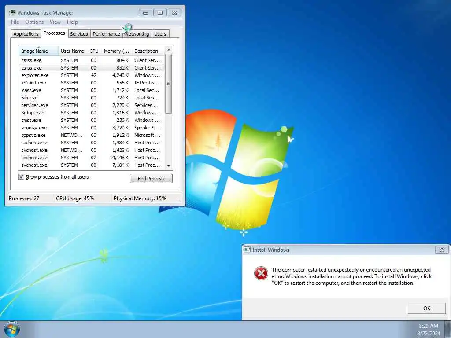451x338 pixels.
Task: Sort by Image Name column header
Action: pyautogui.click(x=39, y=51)
